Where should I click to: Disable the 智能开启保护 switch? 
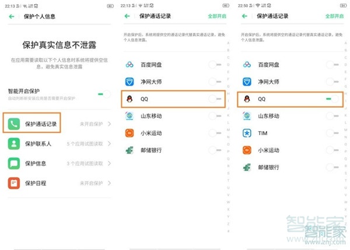pos(104,94)
